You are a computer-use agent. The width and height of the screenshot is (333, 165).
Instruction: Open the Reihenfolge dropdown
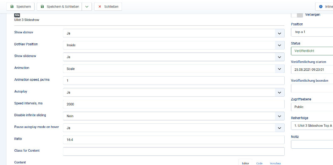312,126
